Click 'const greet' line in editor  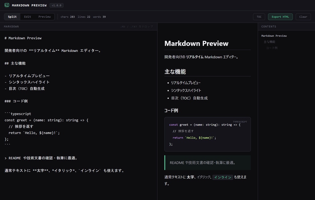[x=46, y=120]
